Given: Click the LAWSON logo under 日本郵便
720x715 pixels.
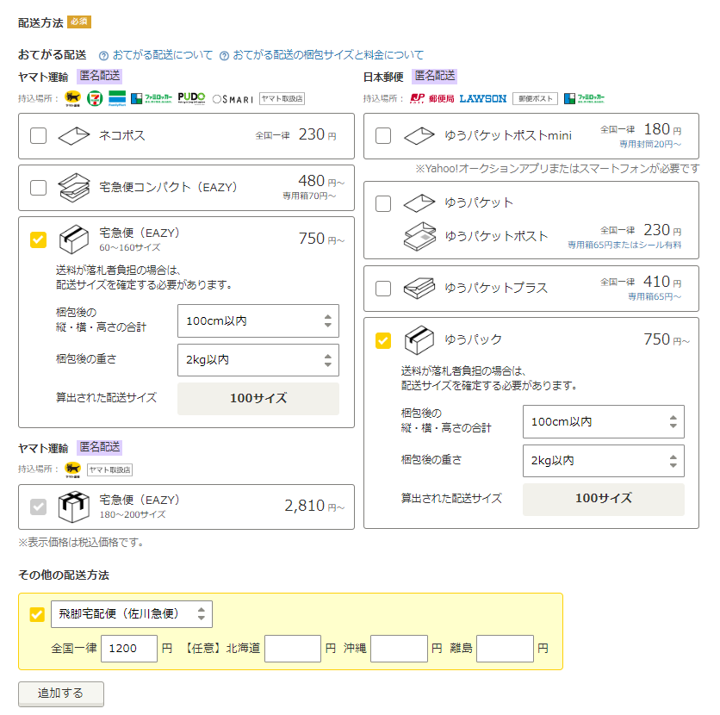Looking at the screenshot, I should pyautogui.click(x=483, y=98).
